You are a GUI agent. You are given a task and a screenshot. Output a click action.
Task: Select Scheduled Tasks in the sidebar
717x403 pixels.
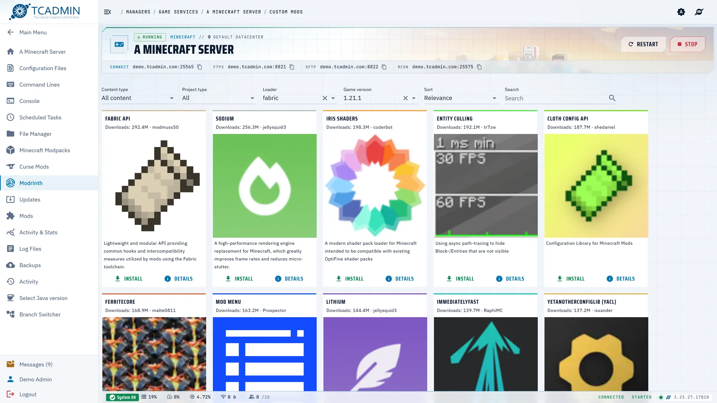(x=49, y=118)
